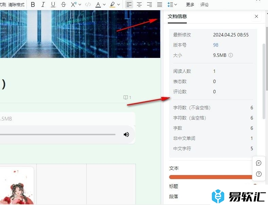Click the 字数 row label
Screen dimensions: 268x205
pyautogui.click(x=178, y=128)
